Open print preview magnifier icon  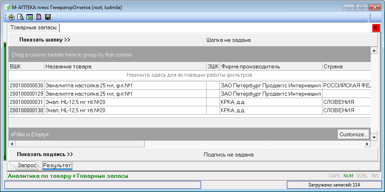point(21,17)
